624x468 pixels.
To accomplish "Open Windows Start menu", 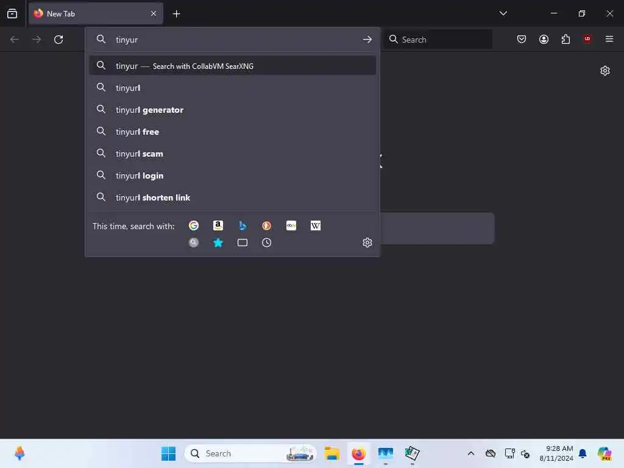I will tap(168, 453).
